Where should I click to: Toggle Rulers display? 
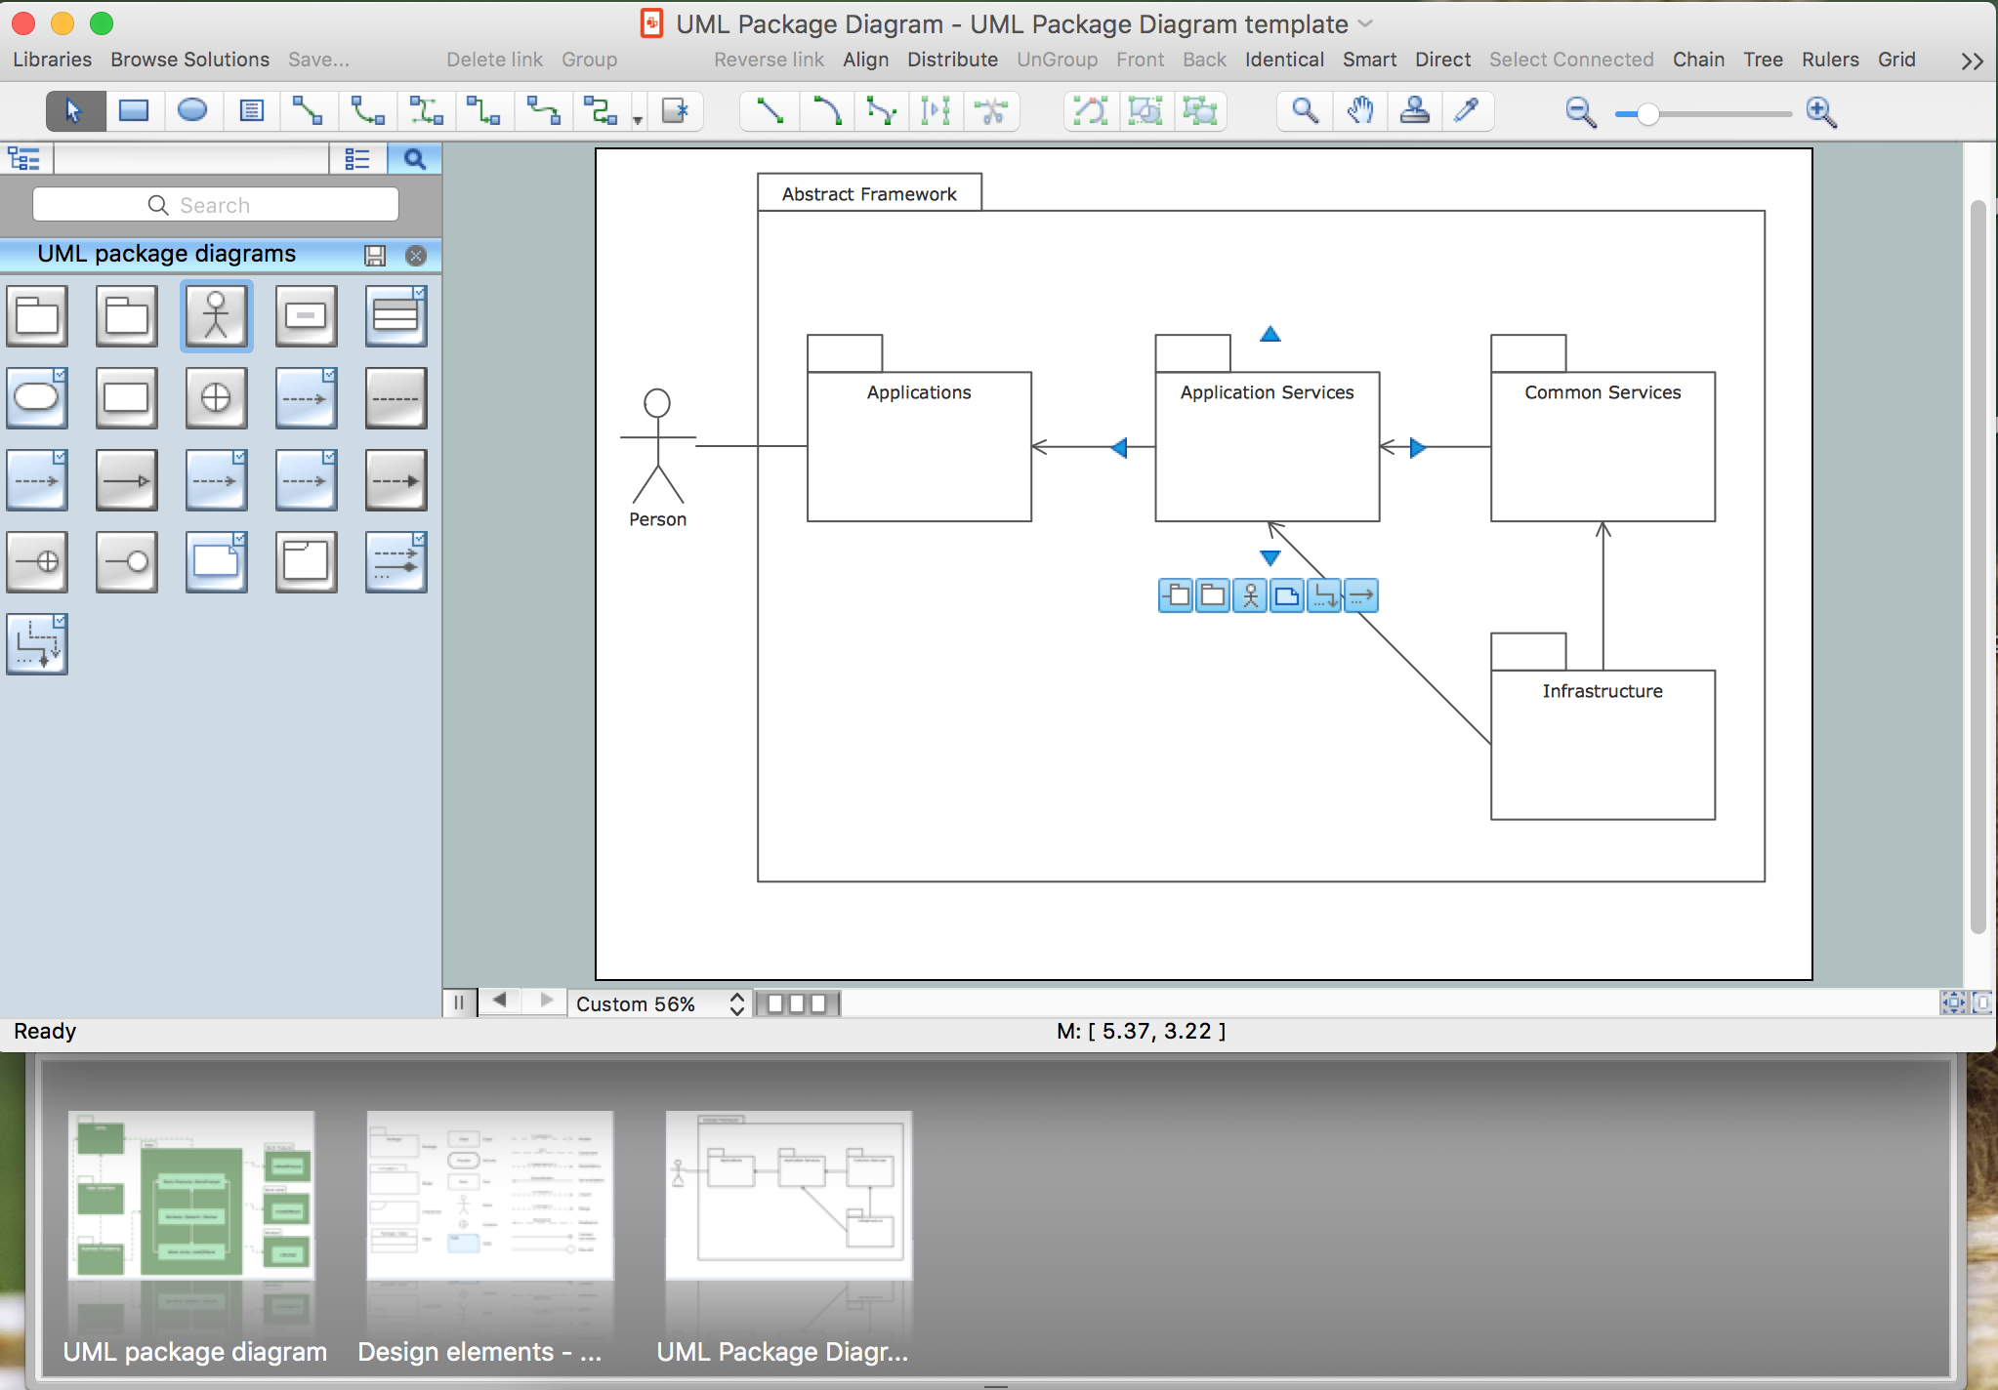[1830, 60]
